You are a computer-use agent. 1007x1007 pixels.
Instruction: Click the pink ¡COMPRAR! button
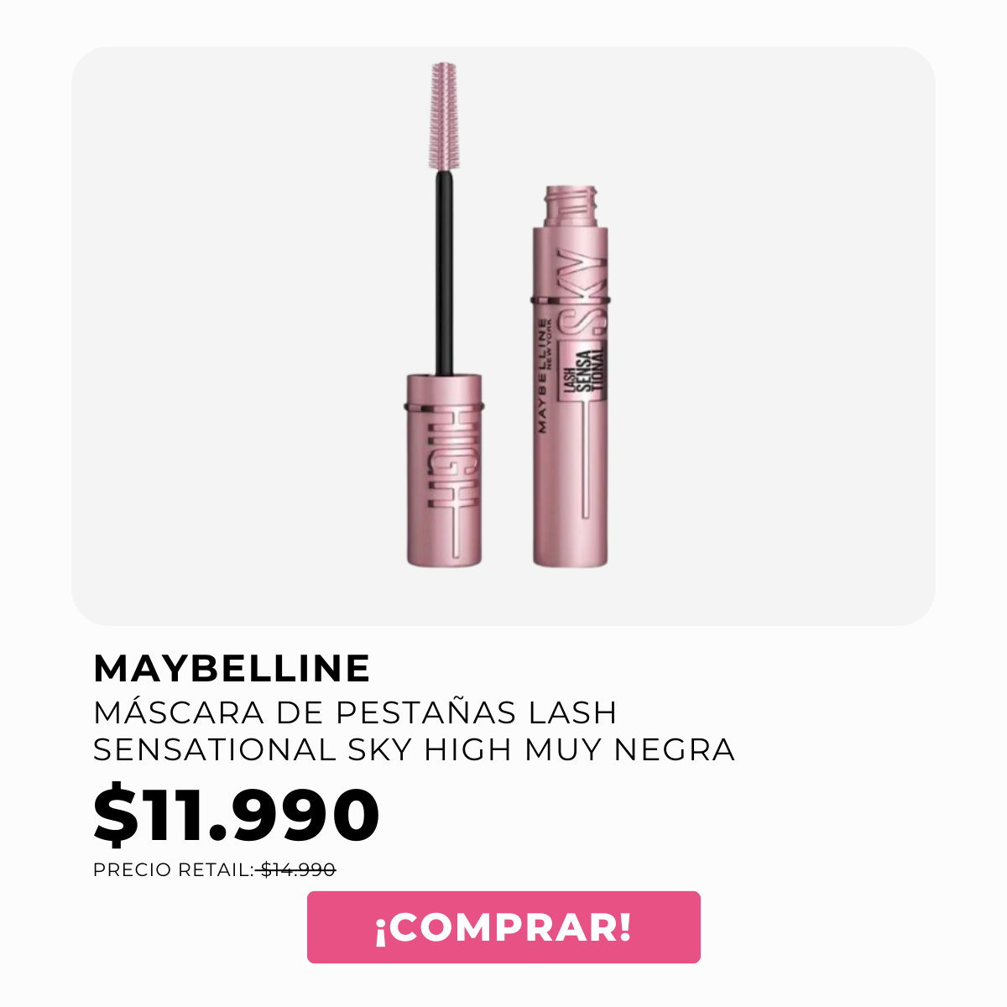[x=503, y=927]
